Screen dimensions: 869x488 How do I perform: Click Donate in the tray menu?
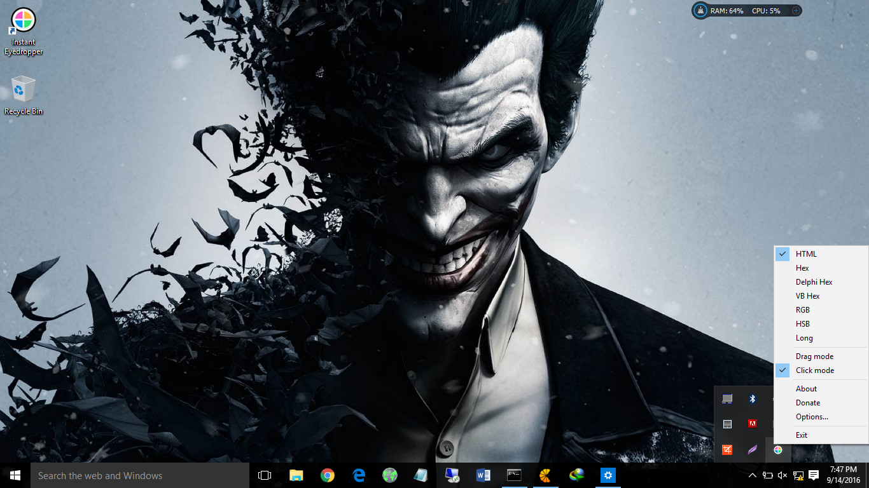(x=821, y=403)
